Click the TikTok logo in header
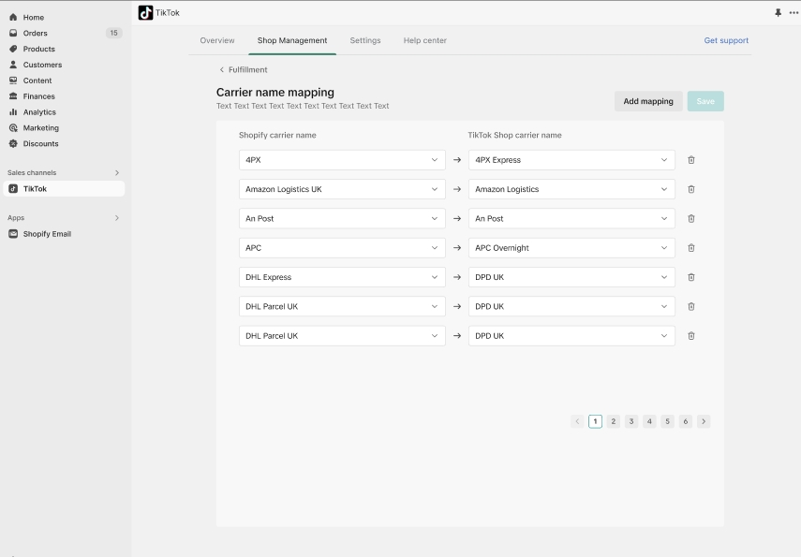Viewport: 801px width, 557px height. tap(145, 13)
